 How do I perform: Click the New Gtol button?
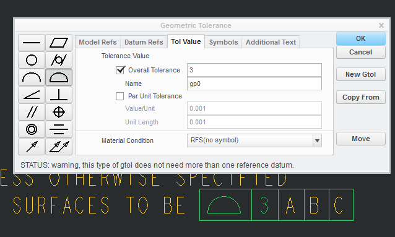361,74
